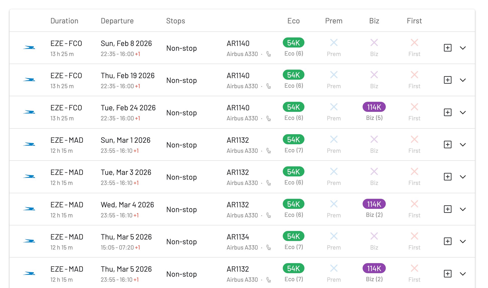Click the Eco column header

coord(293,21)
